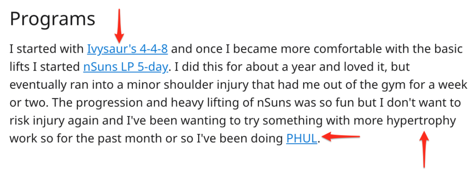Follow the nSuns LP 5-day link
This screenshot has height=177, width=474.
[125, 67]
